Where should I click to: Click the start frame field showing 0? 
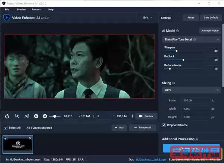click(103, 116)
